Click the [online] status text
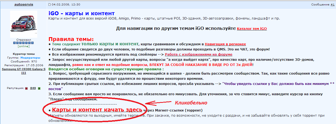The height and width of the screenshot is (124, 336). (24, 46)
